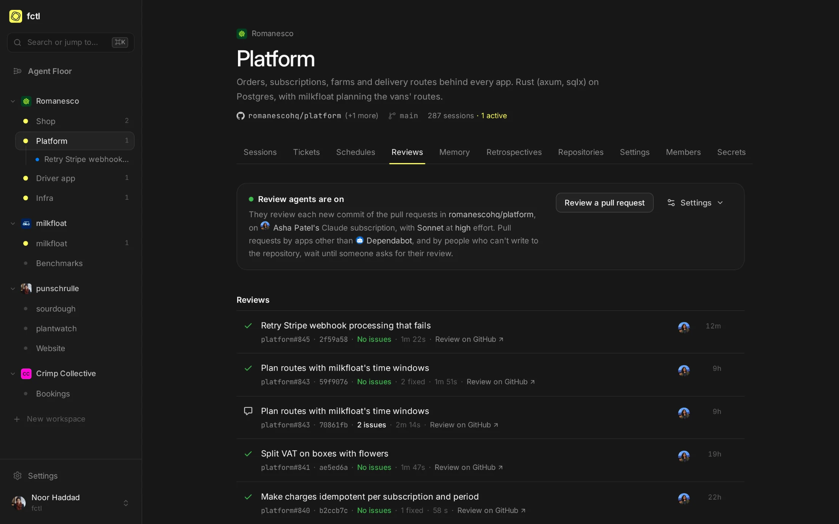Open the sourdough project
The height and width of the screenshot is (524, 839).
pos(75,309)
